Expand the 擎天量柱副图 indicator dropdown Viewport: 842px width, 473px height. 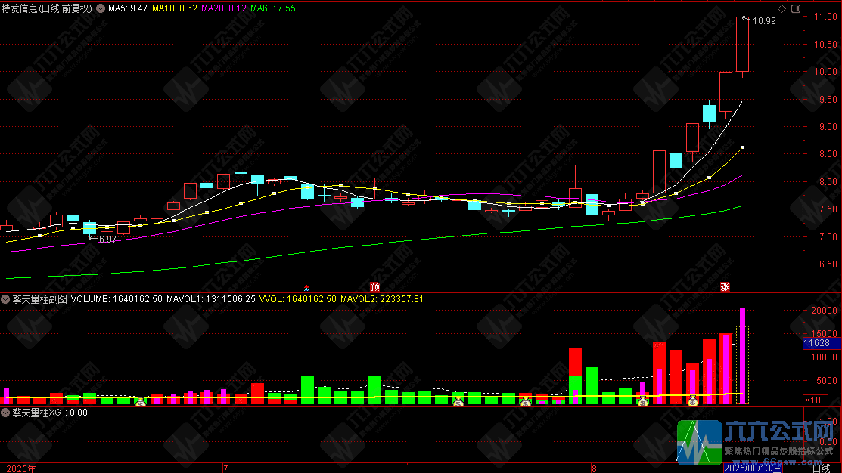point(5,299)
